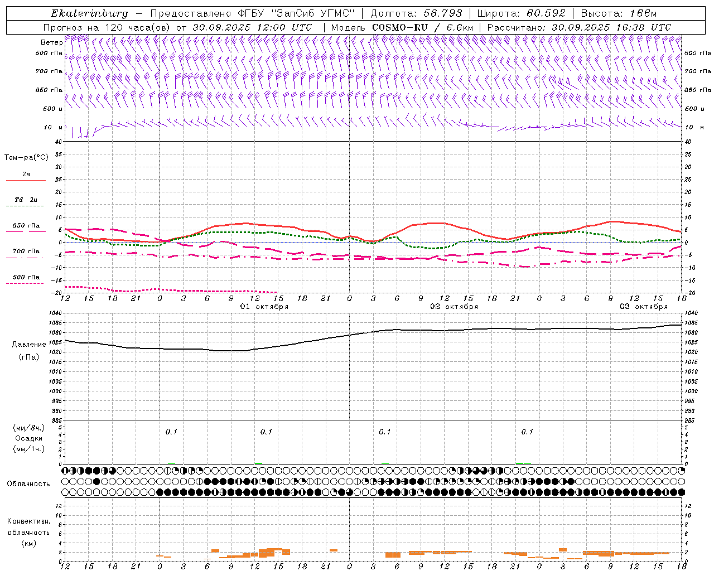Image resolution: width=714 pixels, height=571 pixels.
Task: Click the '03 октября' date label
Action: pos(644,307)
